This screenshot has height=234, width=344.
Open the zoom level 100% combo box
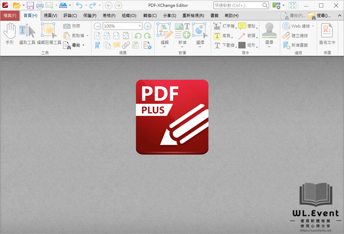pyautogui.click(x=122, y=26)
